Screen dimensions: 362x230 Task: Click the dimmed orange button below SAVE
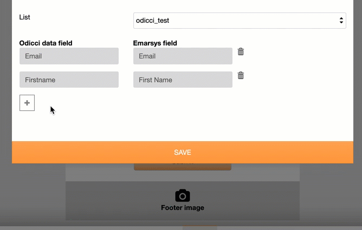183,167
